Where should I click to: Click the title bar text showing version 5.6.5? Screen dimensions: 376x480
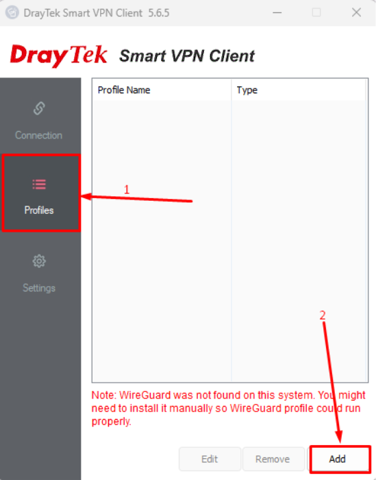[97, 13]
